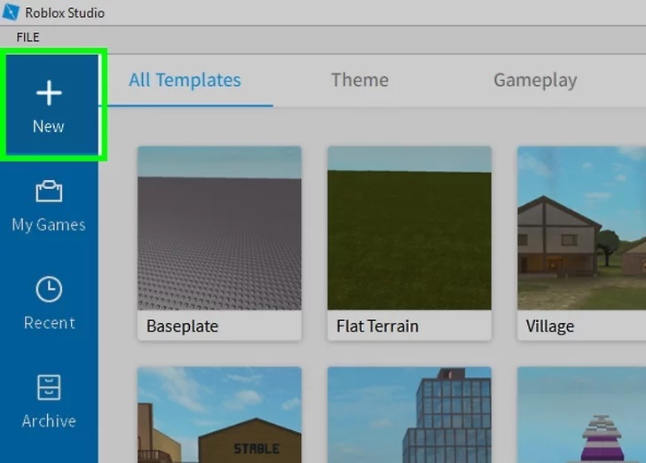Switch to the Theme tab
This screenshot has height=463, width=646.
(359, 80)
